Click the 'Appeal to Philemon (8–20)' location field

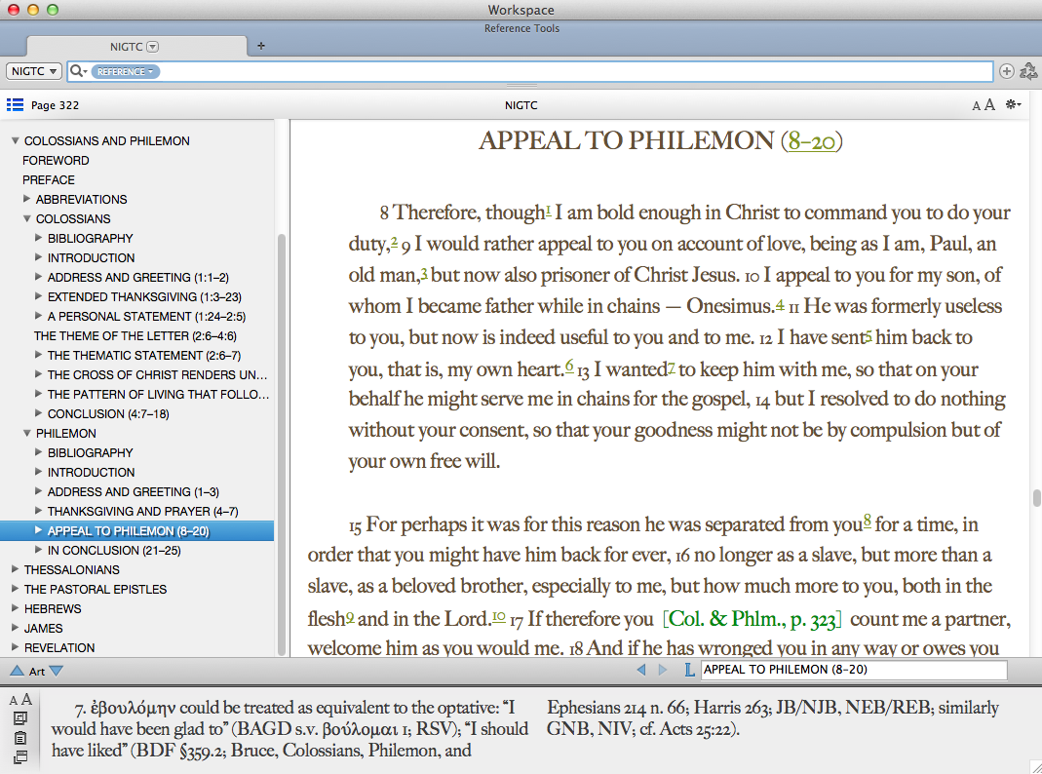pyautogui.click(x=854, y=670)
